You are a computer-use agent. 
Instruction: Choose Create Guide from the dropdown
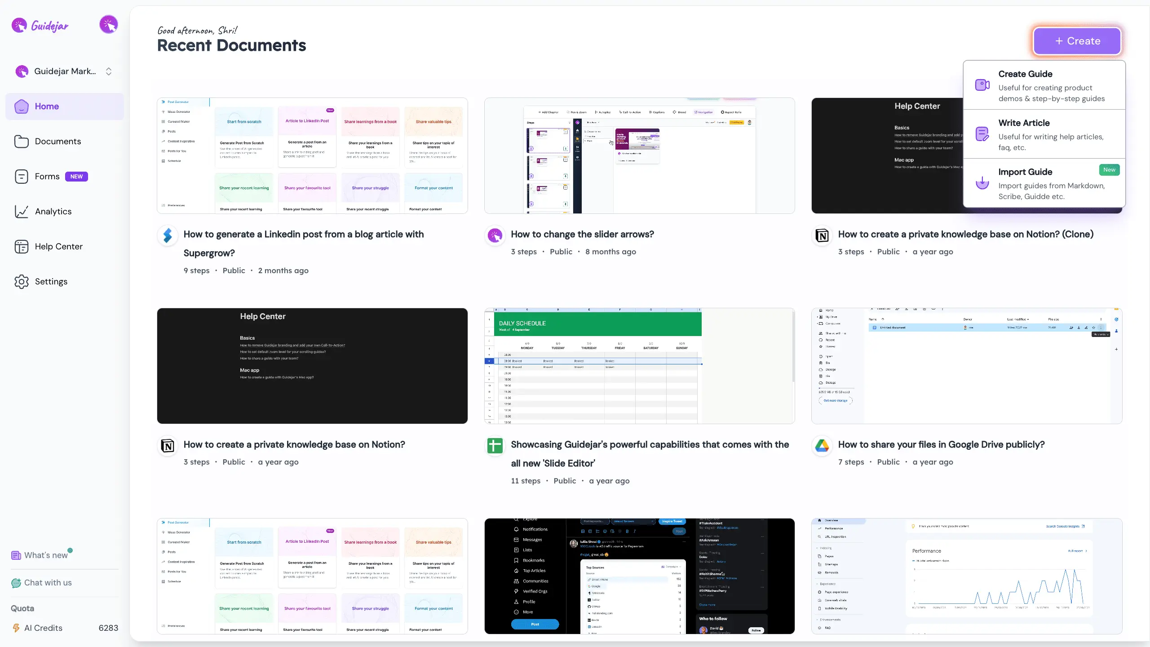tap(1044, 85)
